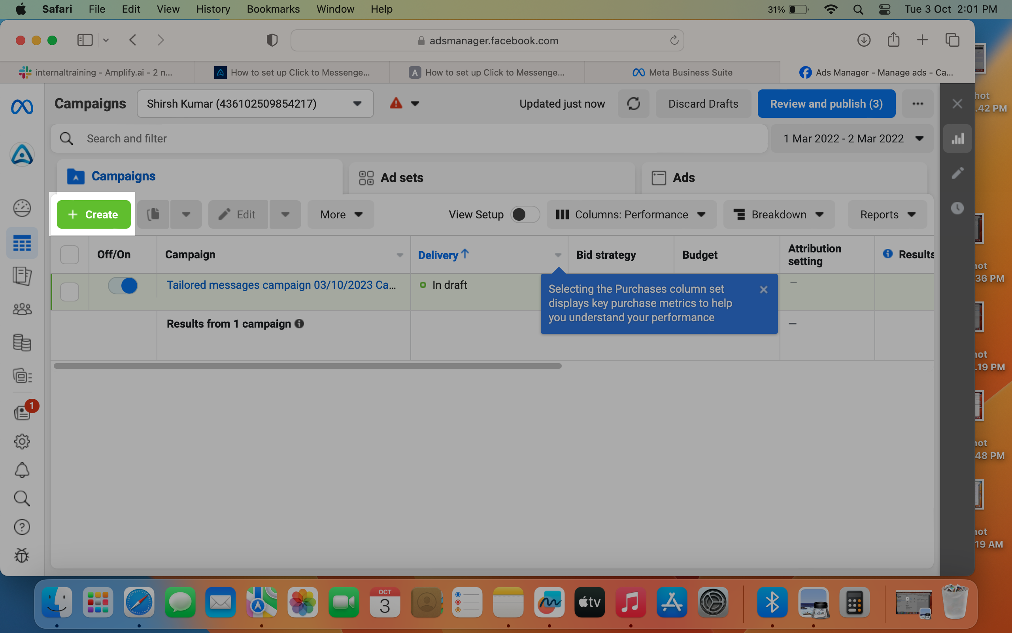The height and width of the screenshot is (633, 1012).
Task: Click the duplicate campaign icon button
Action: [153, 214]
